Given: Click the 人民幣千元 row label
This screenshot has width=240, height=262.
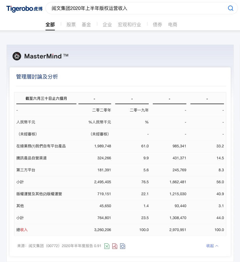Looking at the screenshot, I should [26, 122].
